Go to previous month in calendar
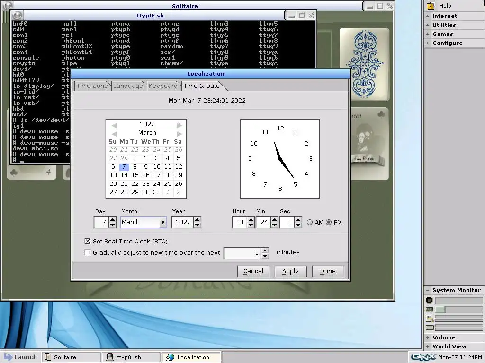The image size is (485, 363). pyautogui.click(x=115, y=134)
